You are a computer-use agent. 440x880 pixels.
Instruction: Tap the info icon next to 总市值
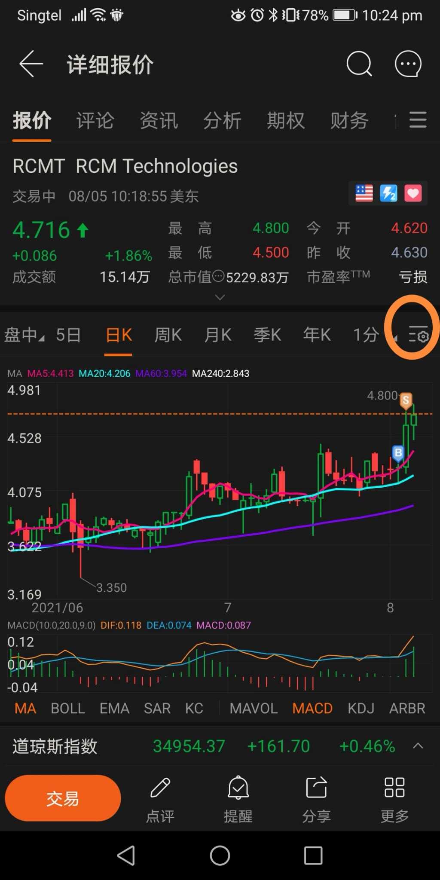219,276
